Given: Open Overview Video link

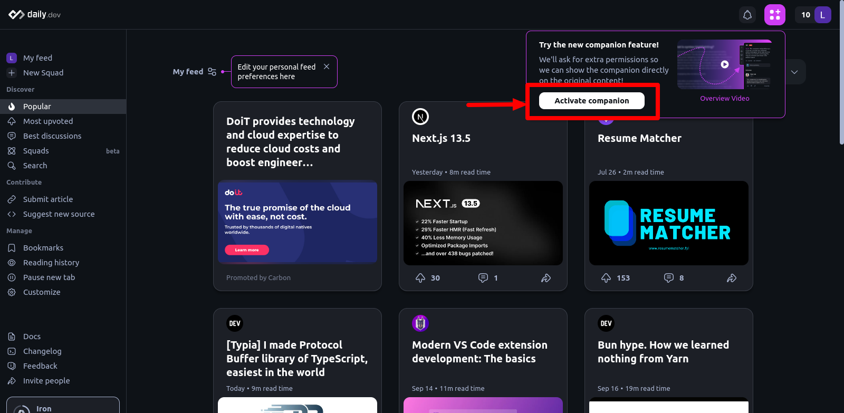Looking at the screenshot, I should tap(725, 99).
